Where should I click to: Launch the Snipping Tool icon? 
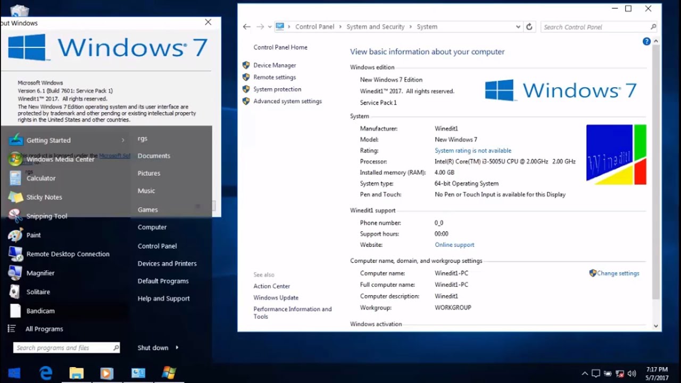pos(16,216)
